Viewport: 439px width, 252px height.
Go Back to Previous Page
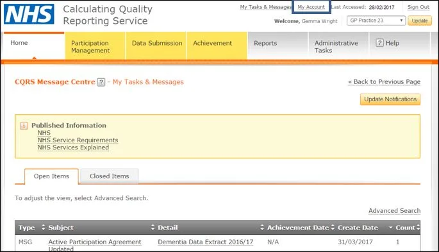pyautogui.click(x=384, y=82)
